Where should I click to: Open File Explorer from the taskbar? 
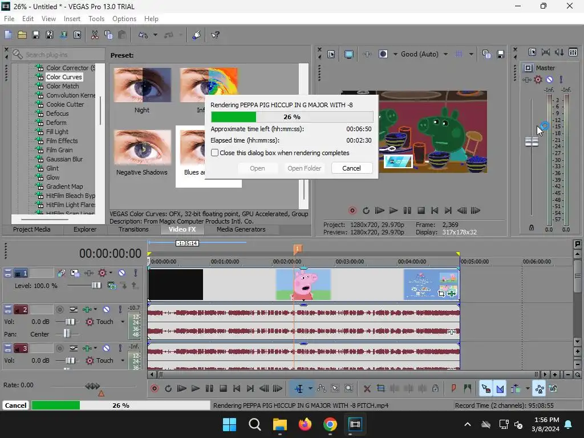coord(279,424)
